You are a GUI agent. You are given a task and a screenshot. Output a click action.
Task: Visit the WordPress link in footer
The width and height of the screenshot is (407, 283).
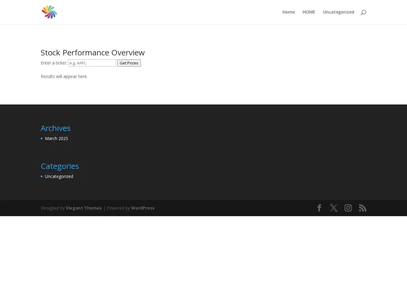point(143,208)
